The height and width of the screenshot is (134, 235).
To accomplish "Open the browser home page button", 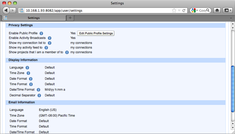I will point(217,10).
